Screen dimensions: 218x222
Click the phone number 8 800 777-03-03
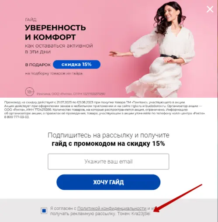(x=17, y=117)
